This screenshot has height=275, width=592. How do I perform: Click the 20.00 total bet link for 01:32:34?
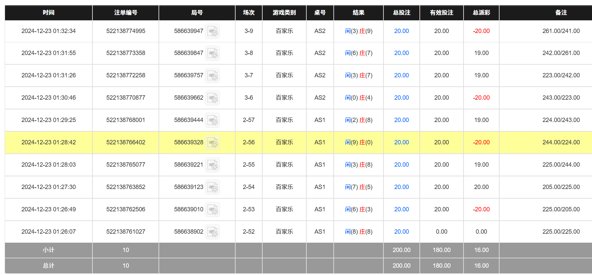click(x=401, y=31)
